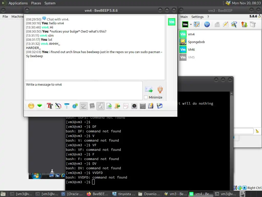Viewport: 262px width, 197px height.
Task: Click the blue funnel filter icon
Action: point(67,106)
